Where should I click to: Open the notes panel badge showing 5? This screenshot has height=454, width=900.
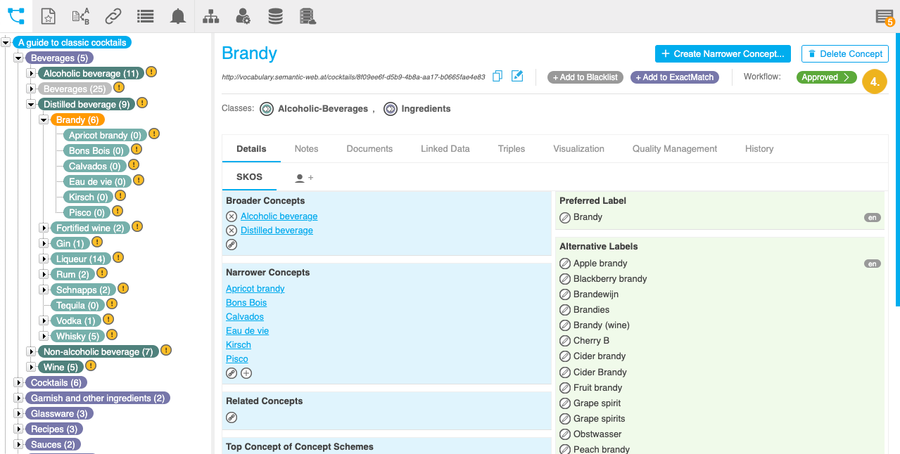pyautogui.click(x=883, y=15)
